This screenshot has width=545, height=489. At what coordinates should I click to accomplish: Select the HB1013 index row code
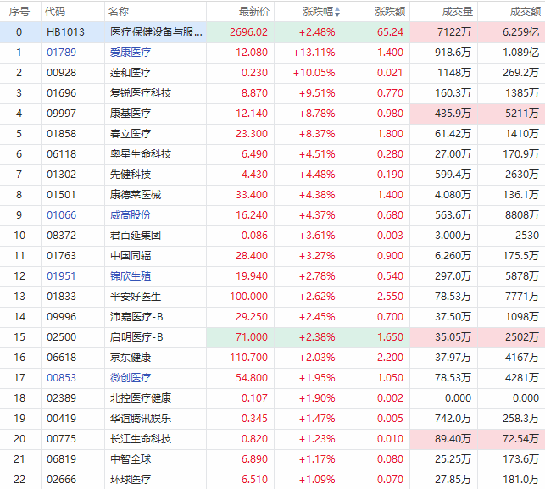[x=66, y=32]
